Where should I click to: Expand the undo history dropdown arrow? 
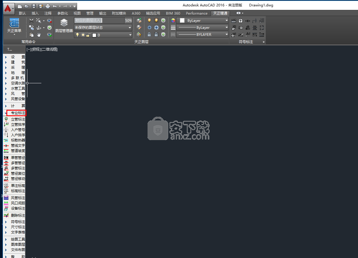[x=60, y=6]
